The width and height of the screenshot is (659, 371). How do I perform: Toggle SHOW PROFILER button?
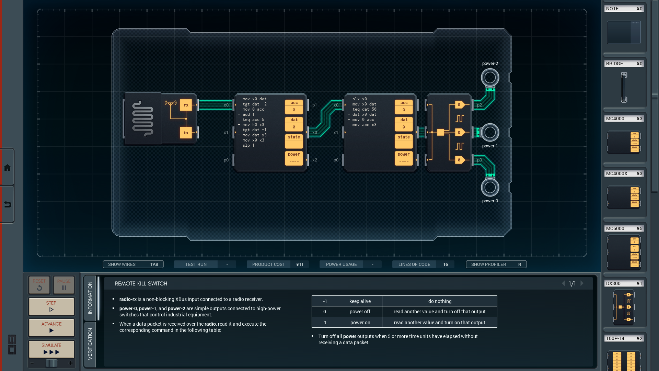496,264
